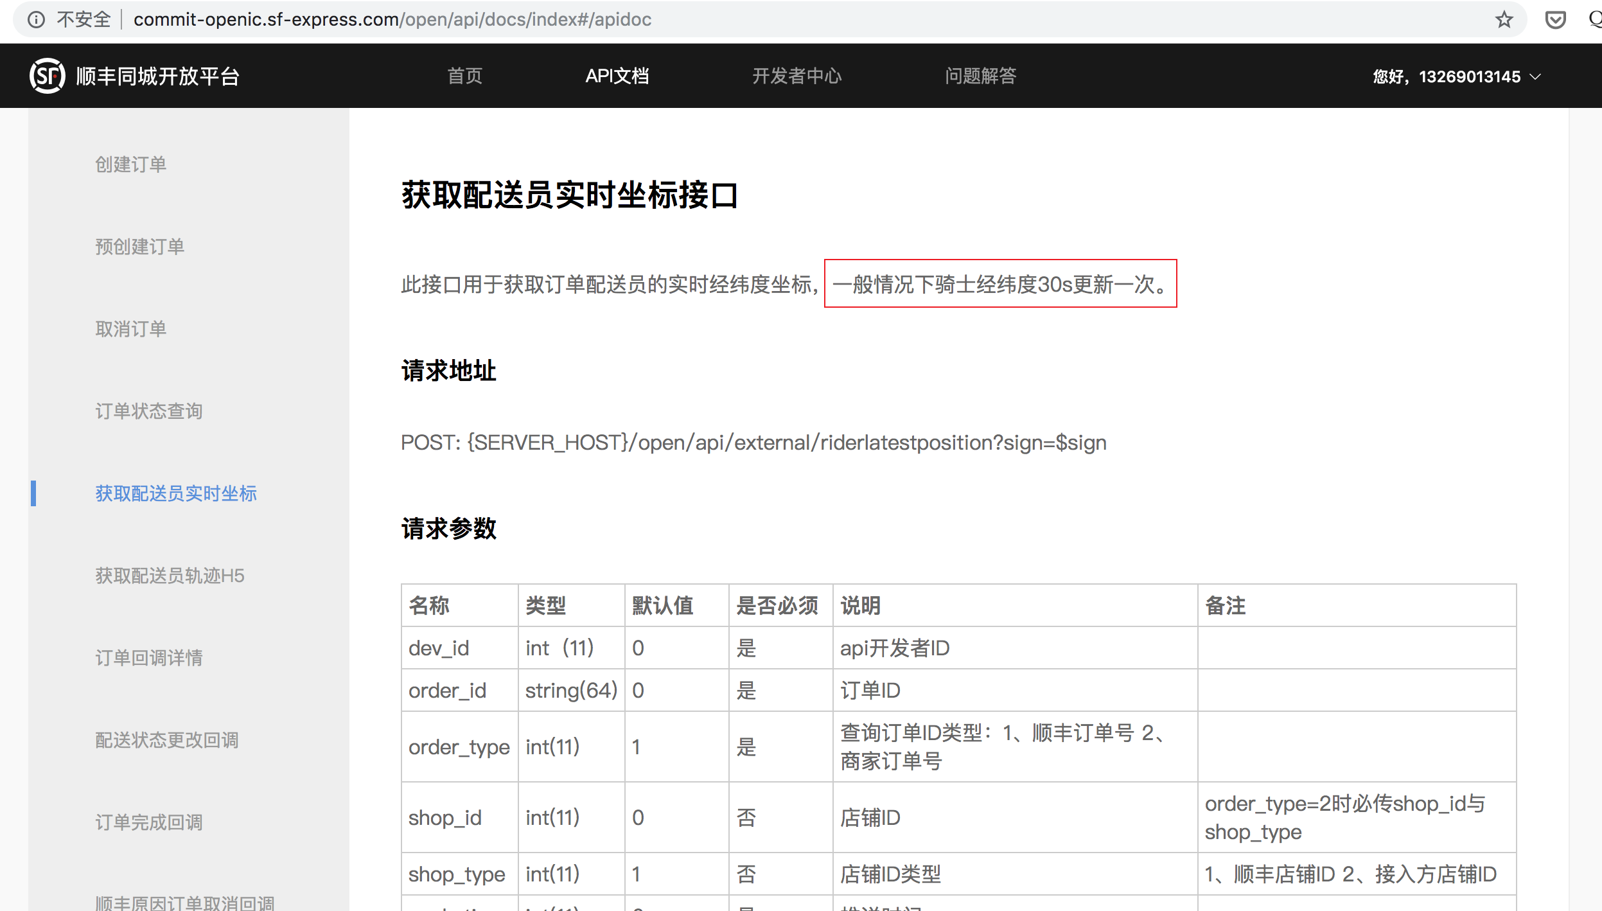Open 开发者中心 nav item

click(797, 76)
